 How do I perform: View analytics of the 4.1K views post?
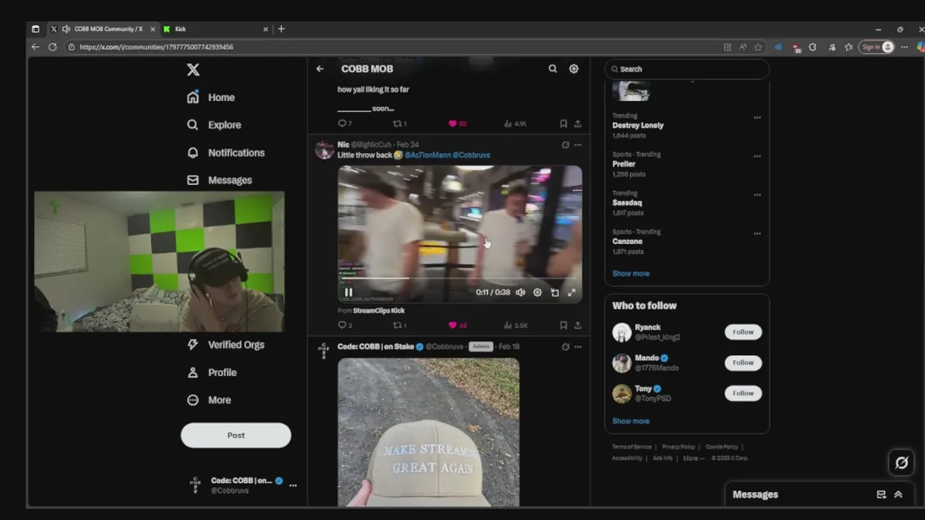(516, 123)
